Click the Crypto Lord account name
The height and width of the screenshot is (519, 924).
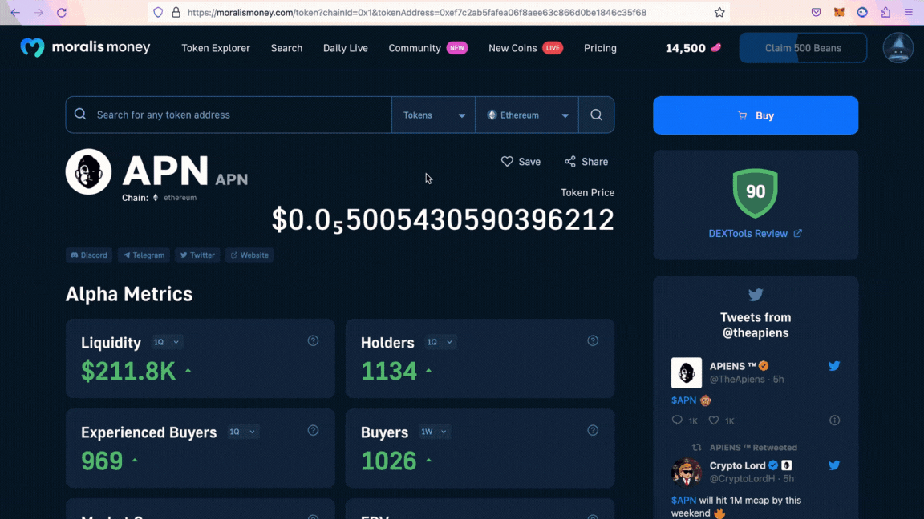[x=737, y=465]
